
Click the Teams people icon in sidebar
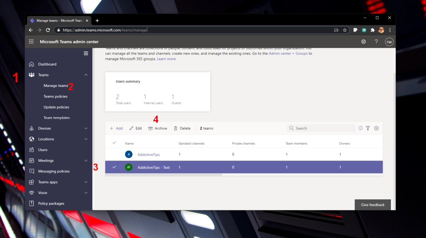click(32, 75)
